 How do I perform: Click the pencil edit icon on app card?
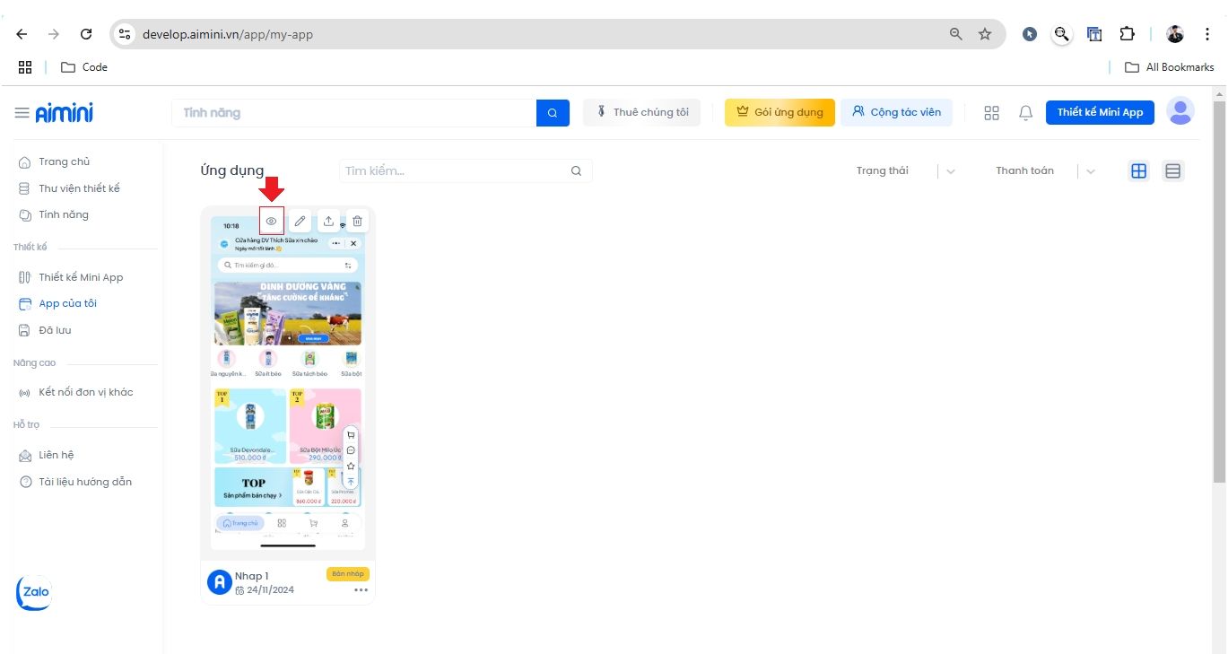[x=300, y=221]
